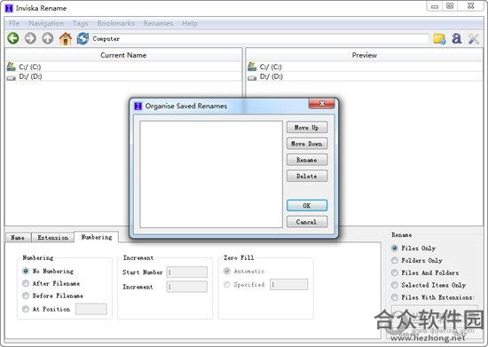Select C:/ drive icon in Preview list
This screenshot has height=347, width=488.
(252, 67)
